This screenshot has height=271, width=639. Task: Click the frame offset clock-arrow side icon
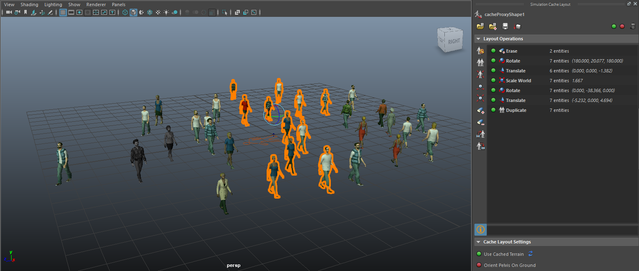pyautogui.click(x=480, y=86)
